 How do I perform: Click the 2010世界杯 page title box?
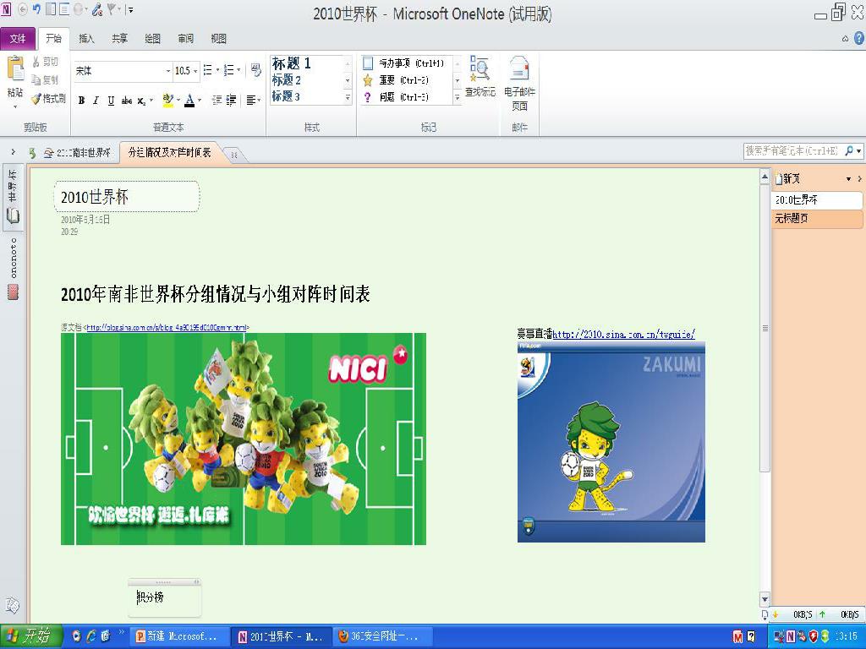[x=127, y=196]
